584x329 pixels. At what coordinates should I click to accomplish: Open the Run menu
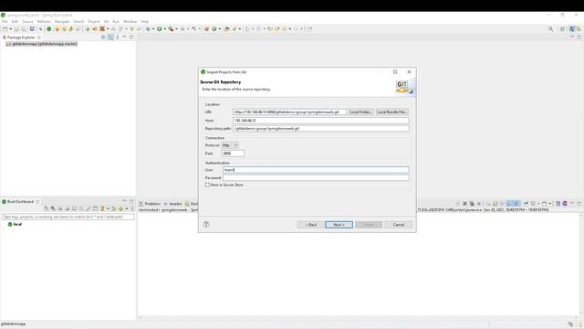116,22
